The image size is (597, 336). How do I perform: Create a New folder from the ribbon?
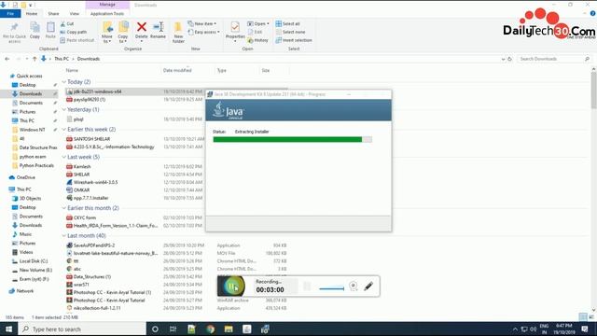[x=178, y=32]
